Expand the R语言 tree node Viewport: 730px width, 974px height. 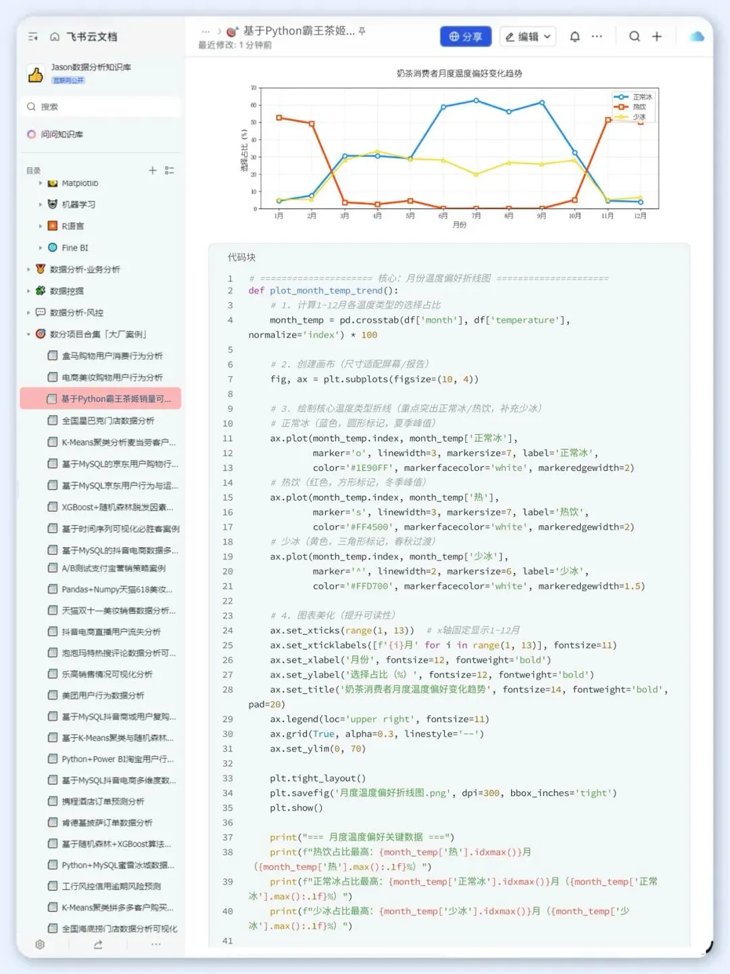click(x=41, y=226)
